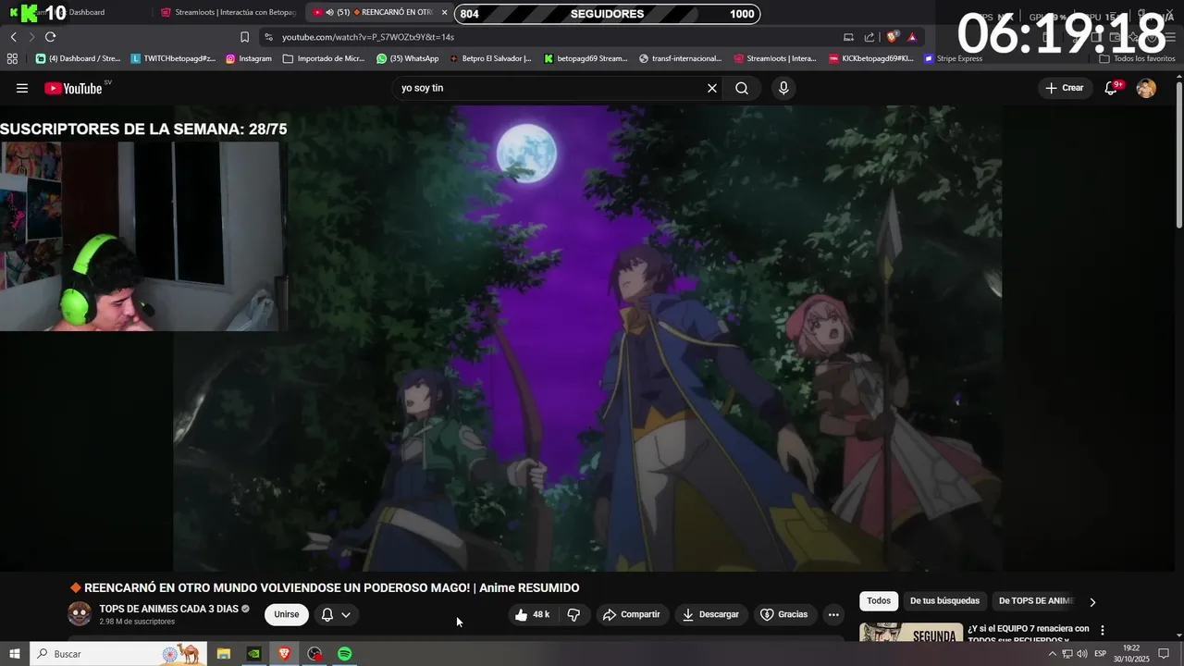Open the Stripe Express bookmark
1184x666 pixels.
click(953, 58)
